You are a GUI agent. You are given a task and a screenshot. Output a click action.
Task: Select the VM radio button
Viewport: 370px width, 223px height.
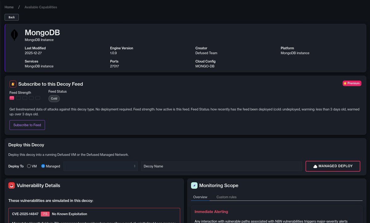pos(29,166)
